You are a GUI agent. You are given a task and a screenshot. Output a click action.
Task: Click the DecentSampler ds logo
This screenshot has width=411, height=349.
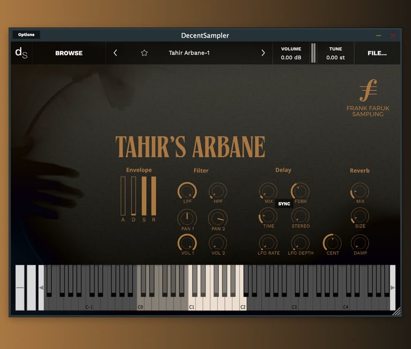21,53
